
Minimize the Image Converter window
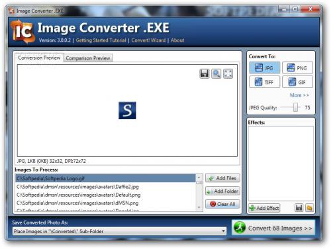[x=284, y=9]
